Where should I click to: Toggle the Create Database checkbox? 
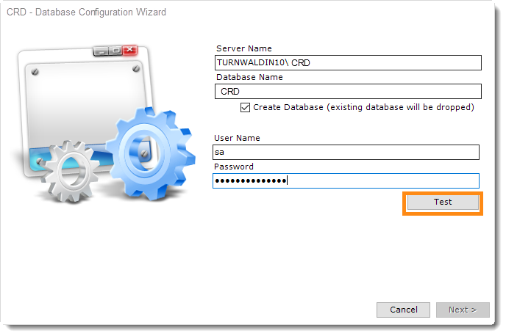click(x=245, y=107)
